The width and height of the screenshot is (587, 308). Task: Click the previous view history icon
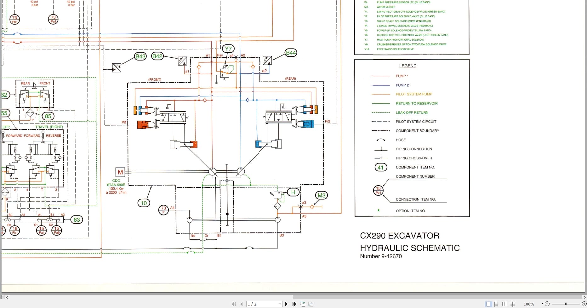pyautogui.click(x=303, y=304)
